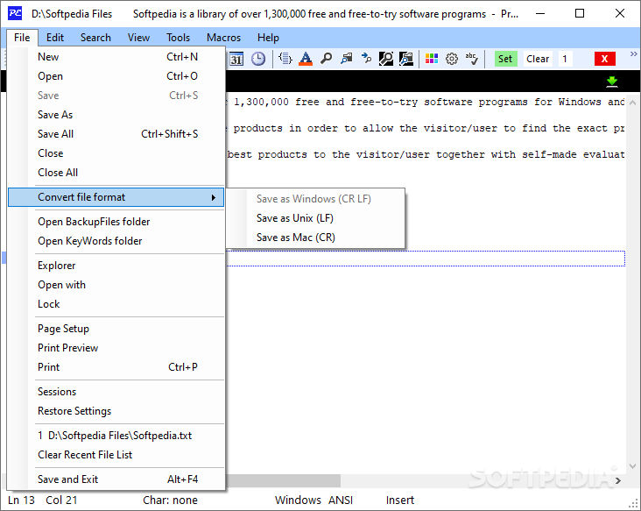The height and width of the screenshot is (511, 641).
Task: Open Page Setup
Action: (116, 329)
